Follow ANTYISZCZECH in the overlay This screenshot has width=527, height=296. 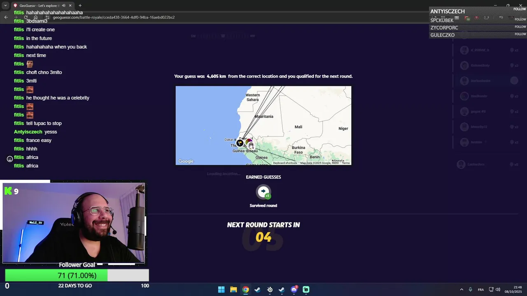click(x=520, y=9)
